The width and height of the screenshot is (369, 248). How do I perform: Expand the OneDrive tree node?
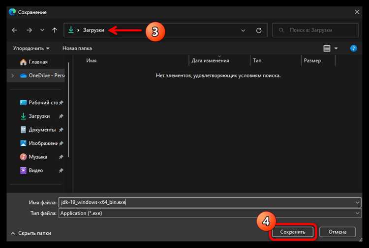tap(13, 76)
